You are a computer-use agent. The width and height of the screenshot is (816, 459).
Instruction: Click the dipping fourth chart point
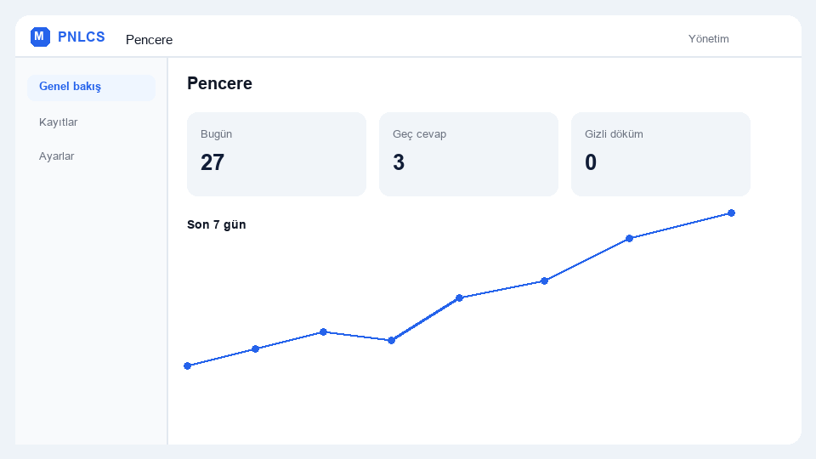point(391,340)
